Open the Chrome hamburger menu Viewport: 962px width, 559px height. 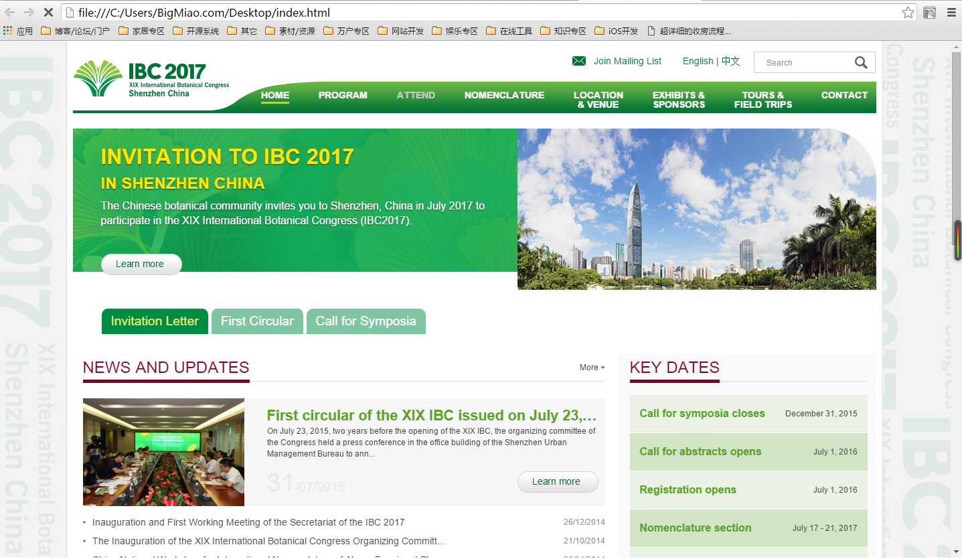pyautogui.click(x=951, y=12)
